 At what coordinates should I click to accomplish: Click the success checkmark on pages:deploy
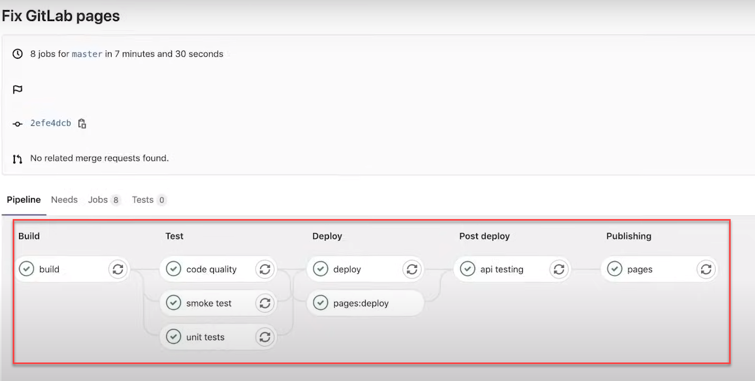[321, 303]
